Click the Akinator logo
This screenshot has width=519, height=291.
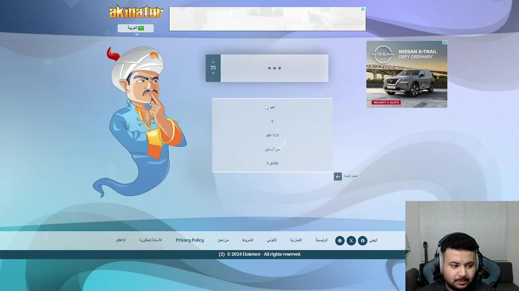(136, 12)
